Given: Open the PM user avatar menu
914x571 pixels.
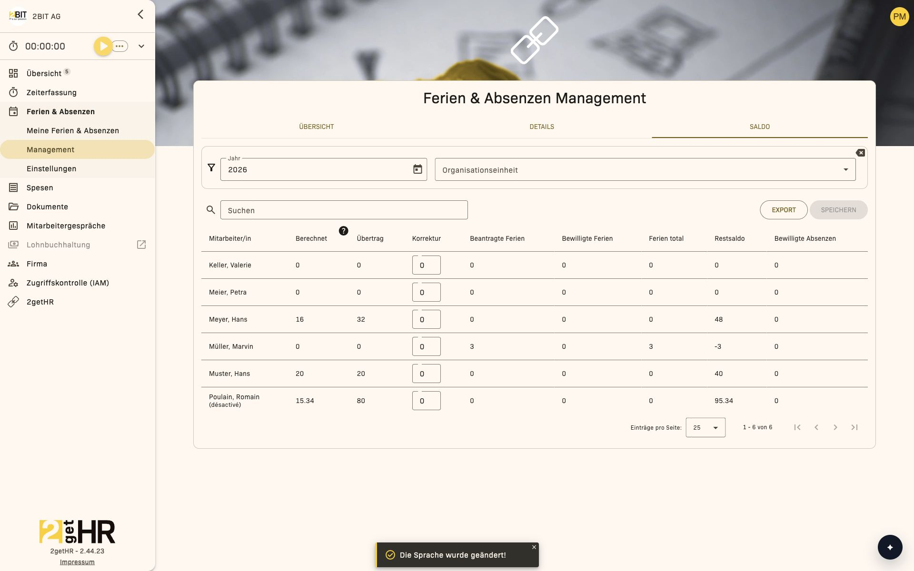Looking at the screenshot, I should [x=899, y=17].
